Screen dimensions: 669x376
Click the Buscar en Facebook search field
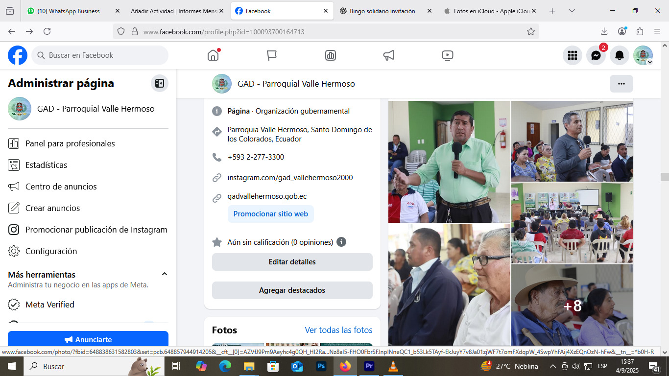coord(100,55)
